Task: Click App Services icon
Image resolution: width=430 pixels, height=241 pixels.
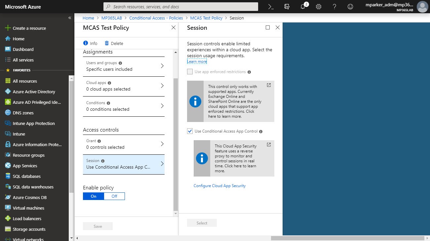Action: (8, 166)
